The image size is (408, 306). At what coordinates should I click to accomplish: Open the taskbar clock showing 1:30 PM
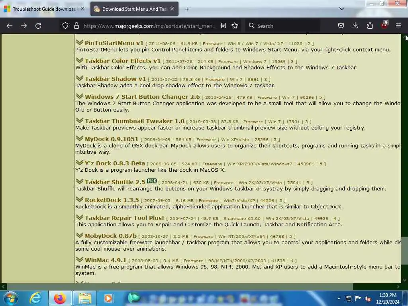coord(387,298)
